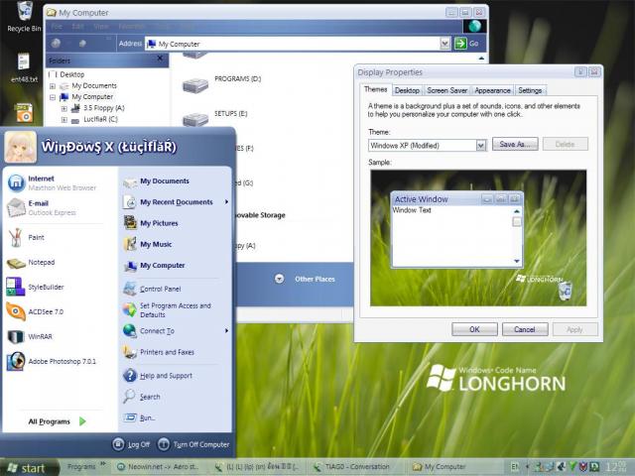635x476 pixels.
Task: Click the user avatar picture in Start menu
Action: pos(21,147)
